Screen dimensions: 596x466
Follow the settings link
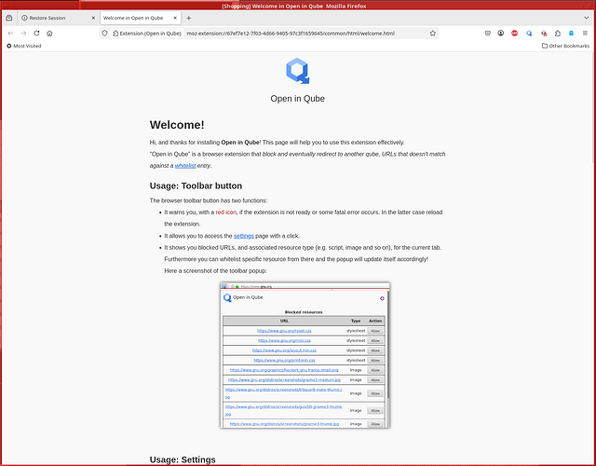coord(244,236)
